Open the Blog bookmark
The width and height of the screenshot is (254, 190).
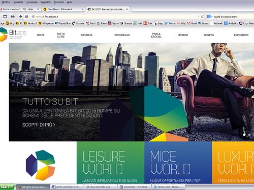click(10, 23)
